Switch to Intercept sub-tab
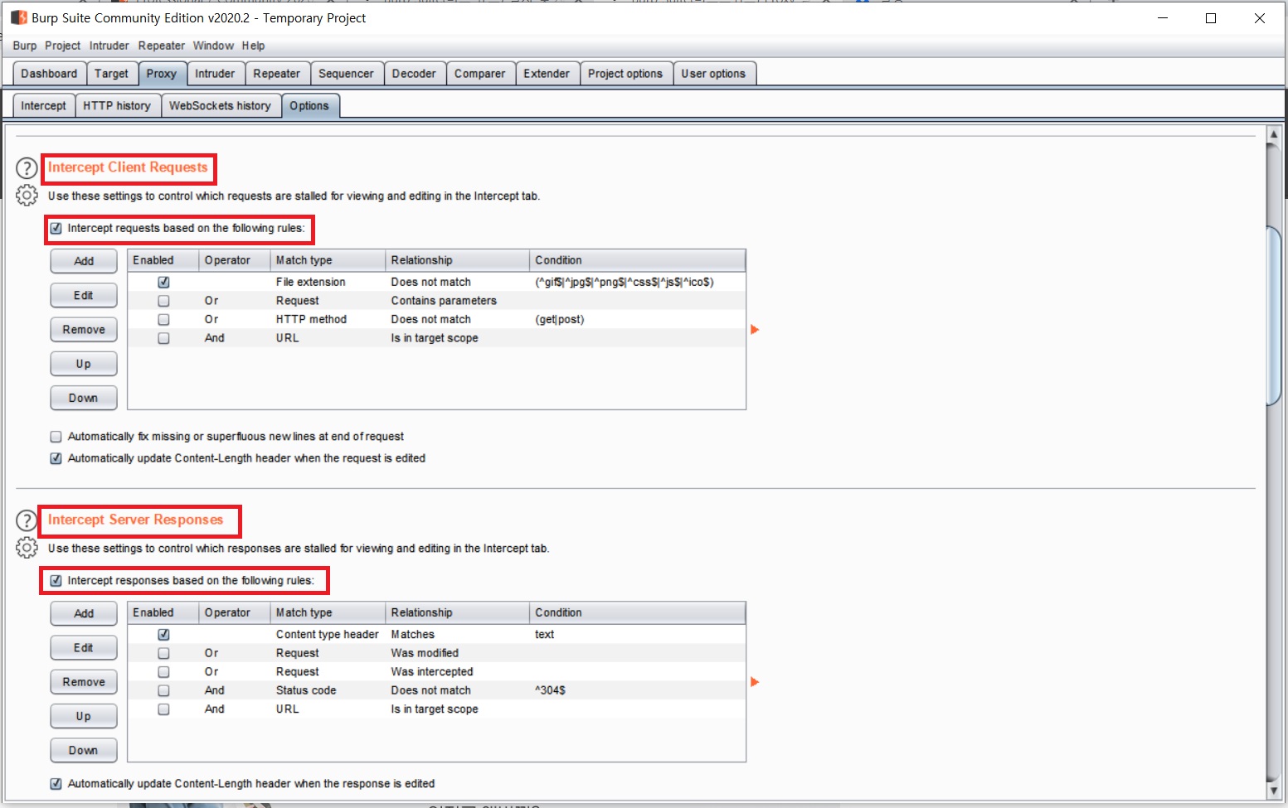The image size is (1288, 808). tap(43, 106)
